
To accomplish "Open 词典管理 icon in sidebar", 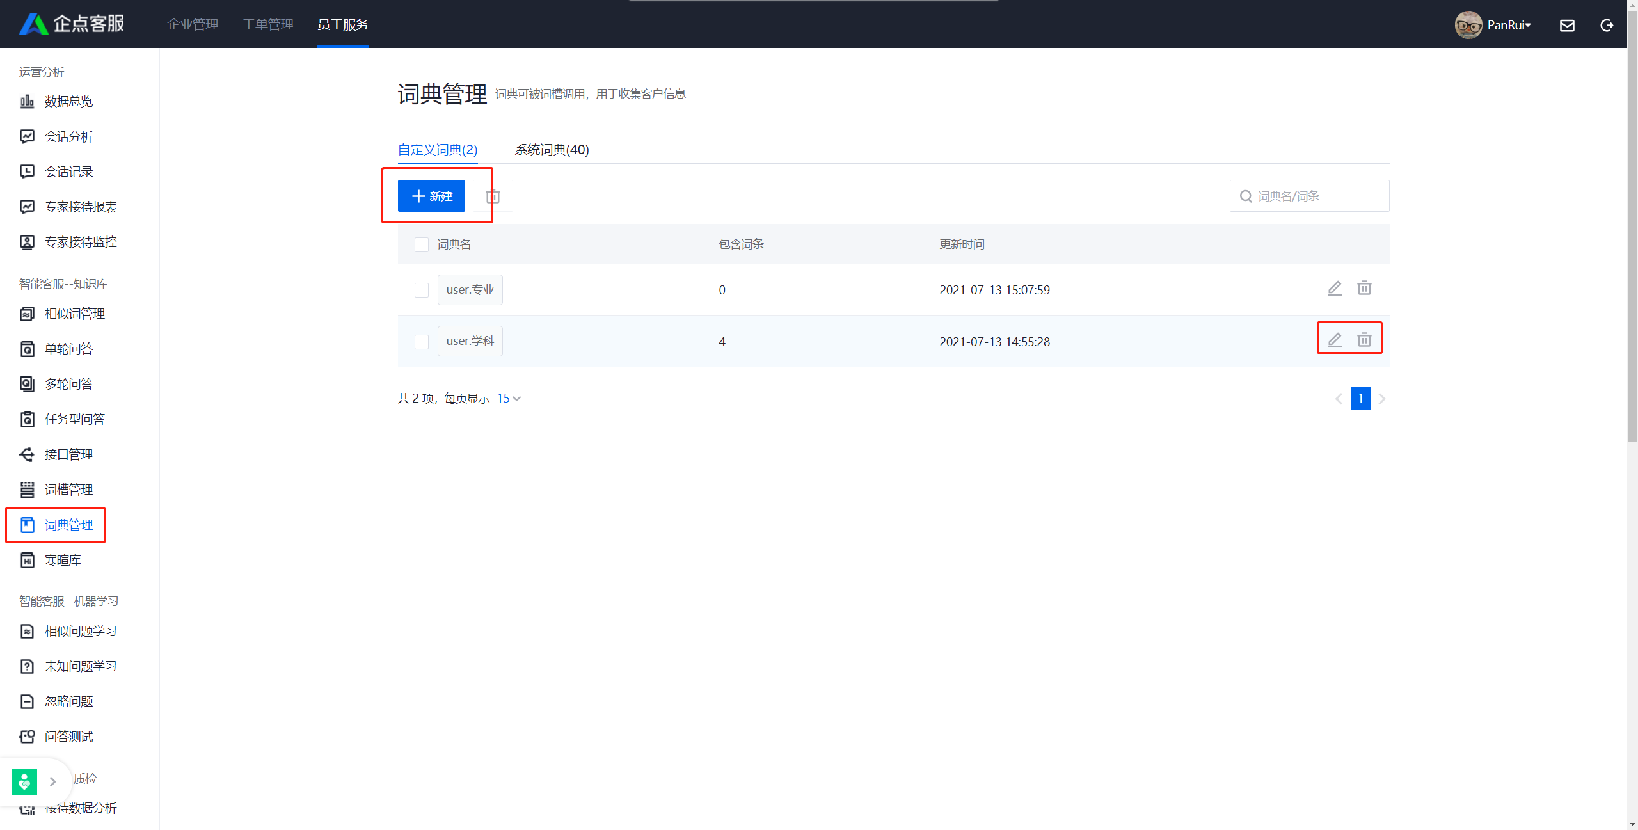I will (27, 525).
